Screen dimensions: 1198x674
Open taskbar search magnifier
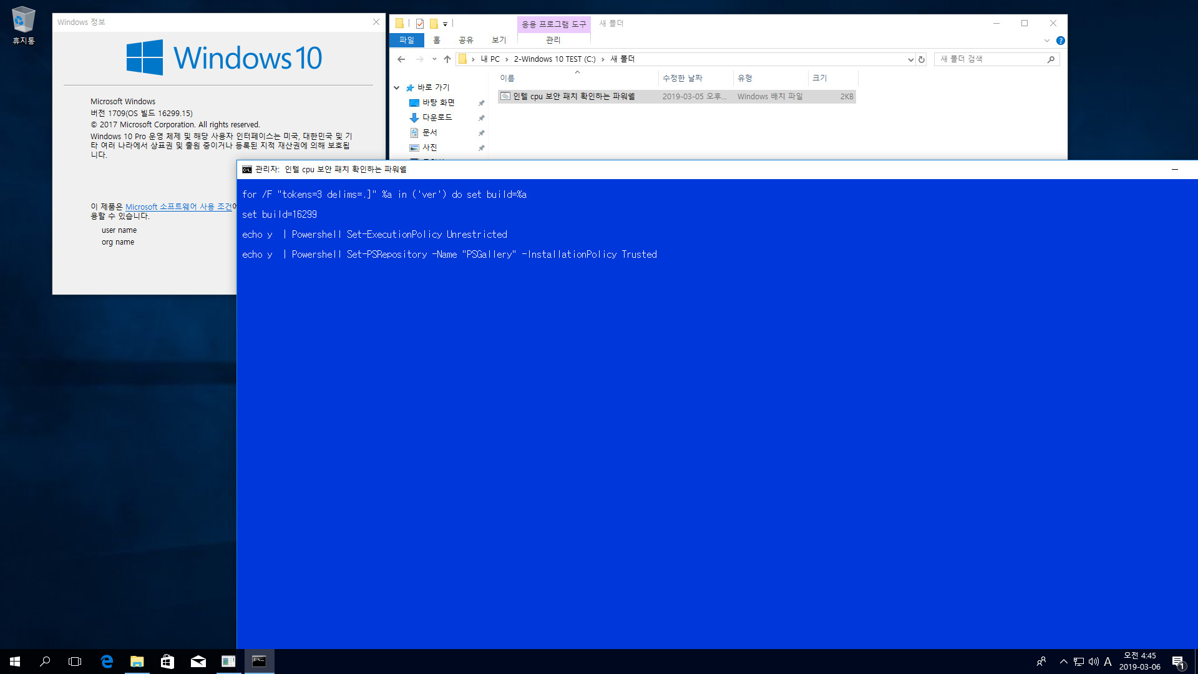pos(45,662)
